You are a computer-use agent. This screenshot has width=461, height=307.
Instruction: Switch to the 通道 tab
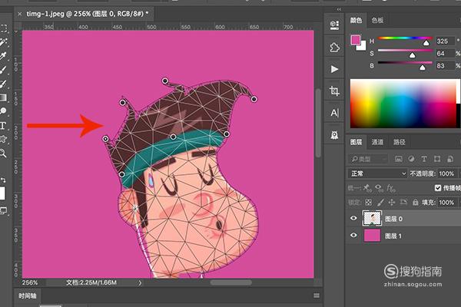(x=377, y=142)
